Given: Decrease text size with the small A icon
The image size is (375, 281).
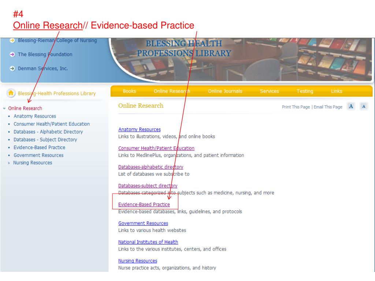Looking at the screenshot, I should point(364,106).
